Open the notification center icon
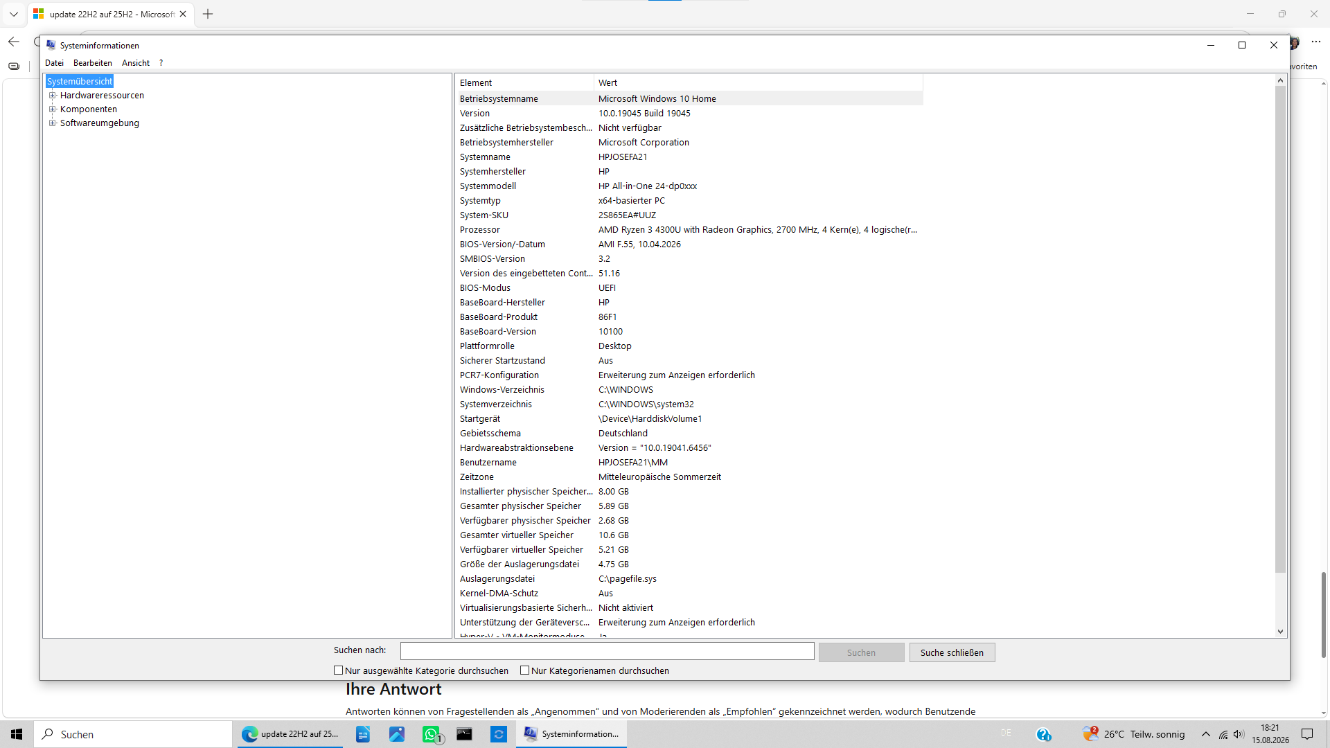Viewport: 1330px width, 748px height. (x=1307, y=734)
